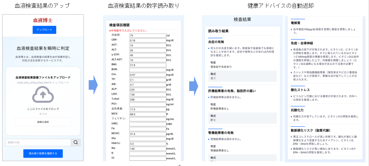
Task: Edit the Na field showing 140
Action: [x=148, y=149]
